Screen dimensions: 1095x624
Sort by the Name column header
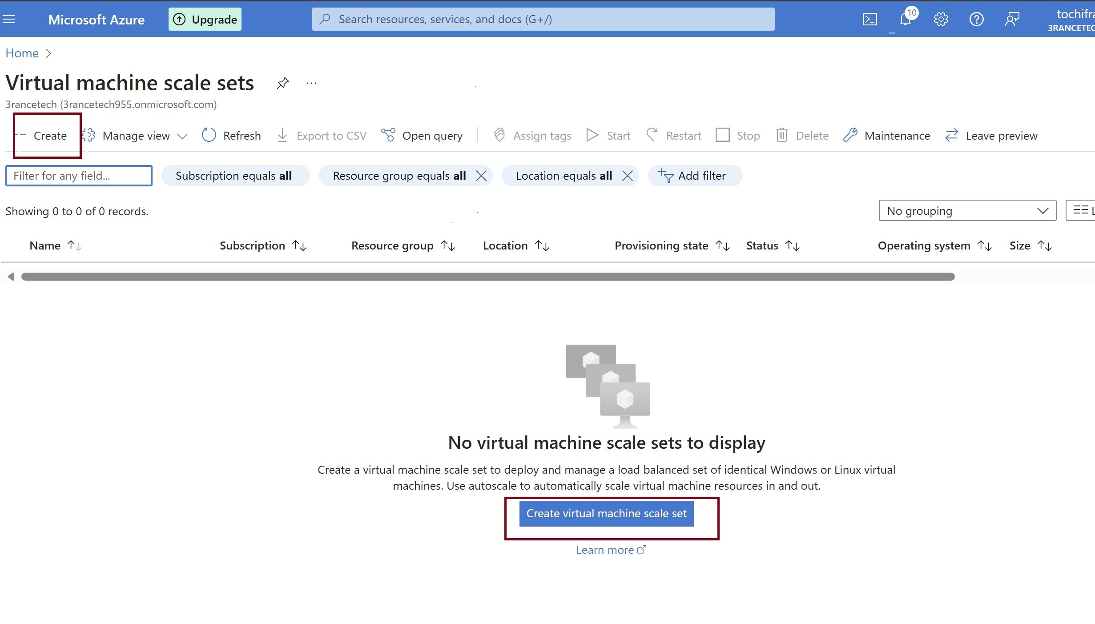pyautogui.click(x=45, y=246)
